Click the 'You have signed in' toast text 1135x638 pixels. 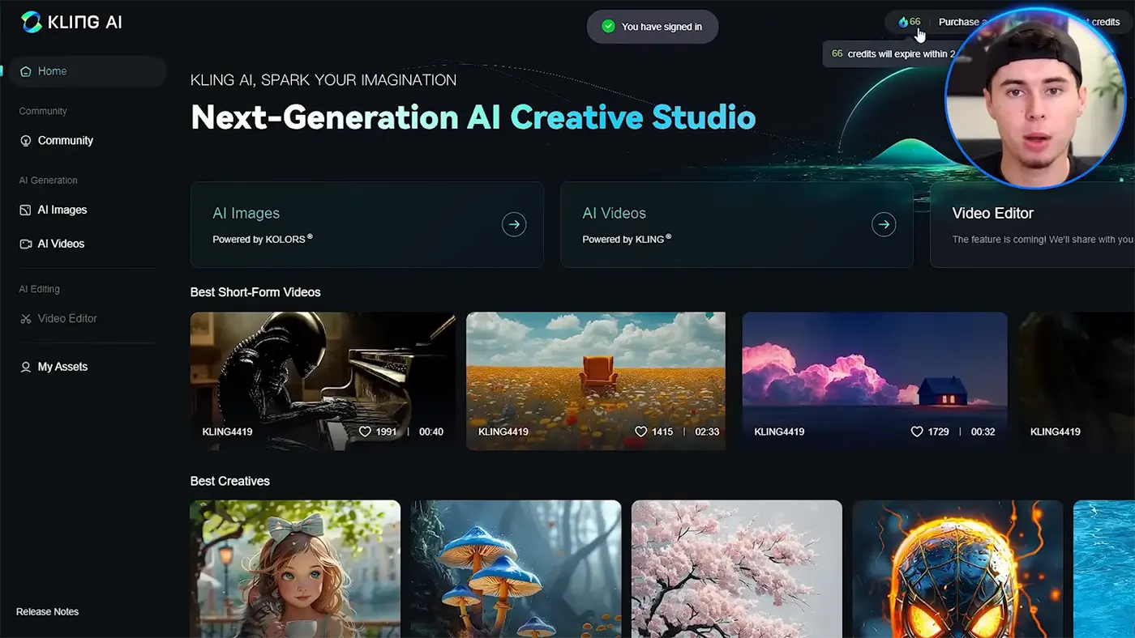pyautogui.click(x=662, y=27)
